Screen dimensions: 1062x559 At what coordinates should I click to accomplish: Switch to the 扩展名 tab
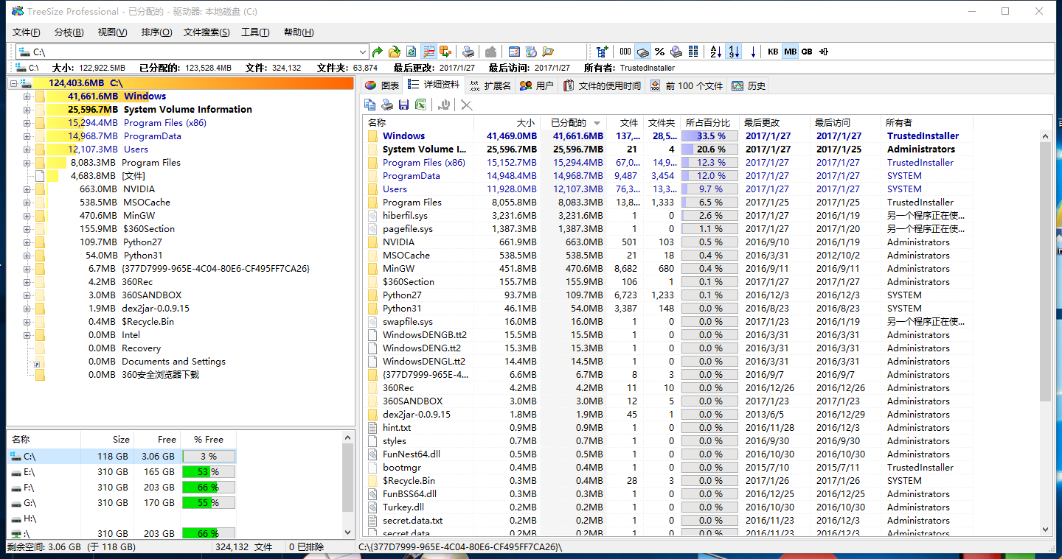pyautogui.click(x=490, y=85)
